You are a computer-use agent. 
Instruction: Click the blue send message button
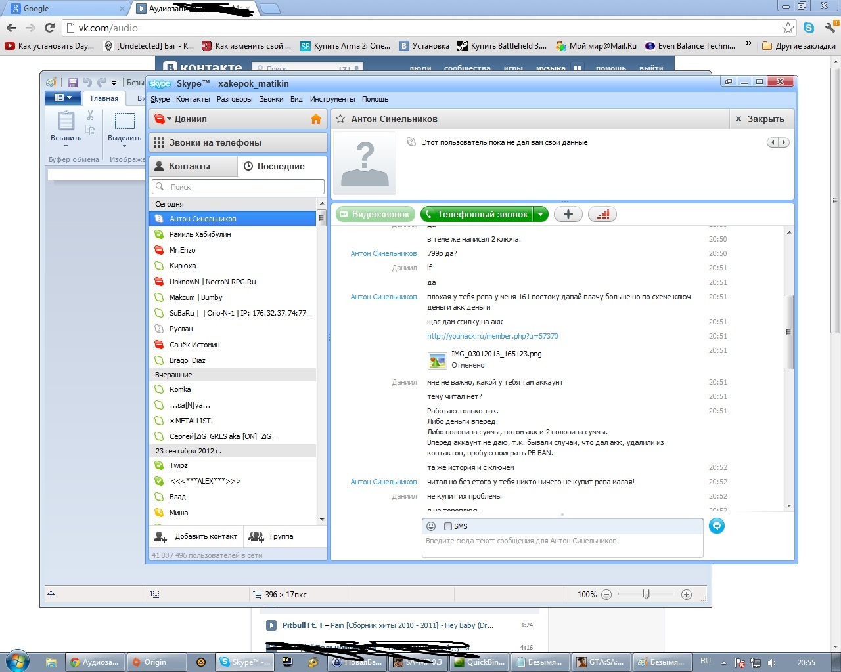click(717, 526)
